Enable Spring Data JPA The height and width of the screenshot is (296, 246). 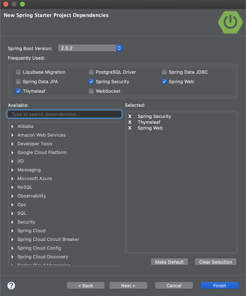(18, 81)
